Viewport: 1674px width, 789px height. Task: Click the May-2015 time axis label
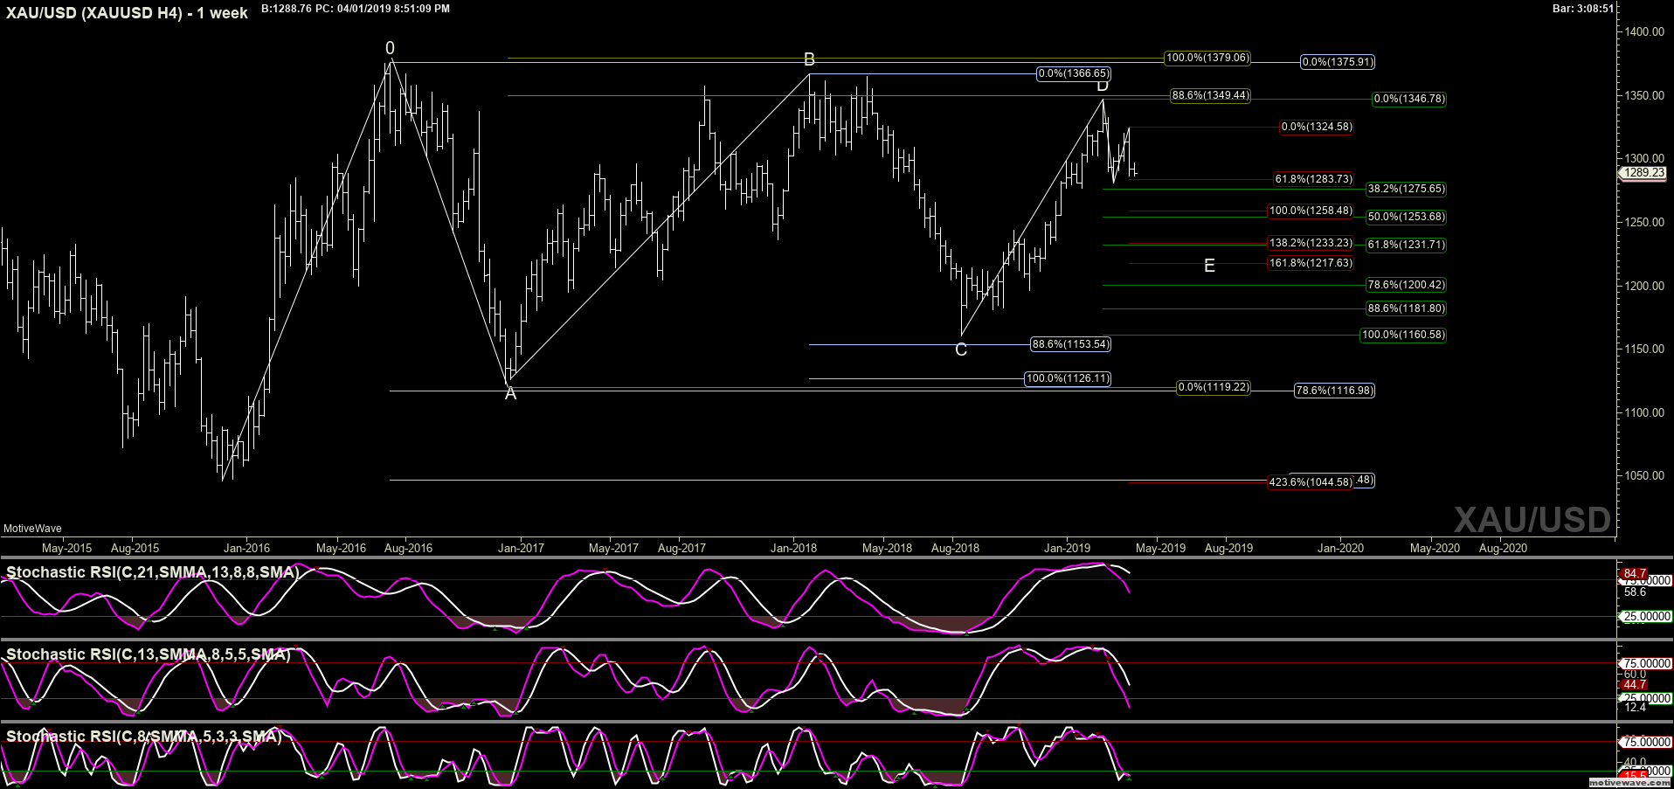[66, 548]
